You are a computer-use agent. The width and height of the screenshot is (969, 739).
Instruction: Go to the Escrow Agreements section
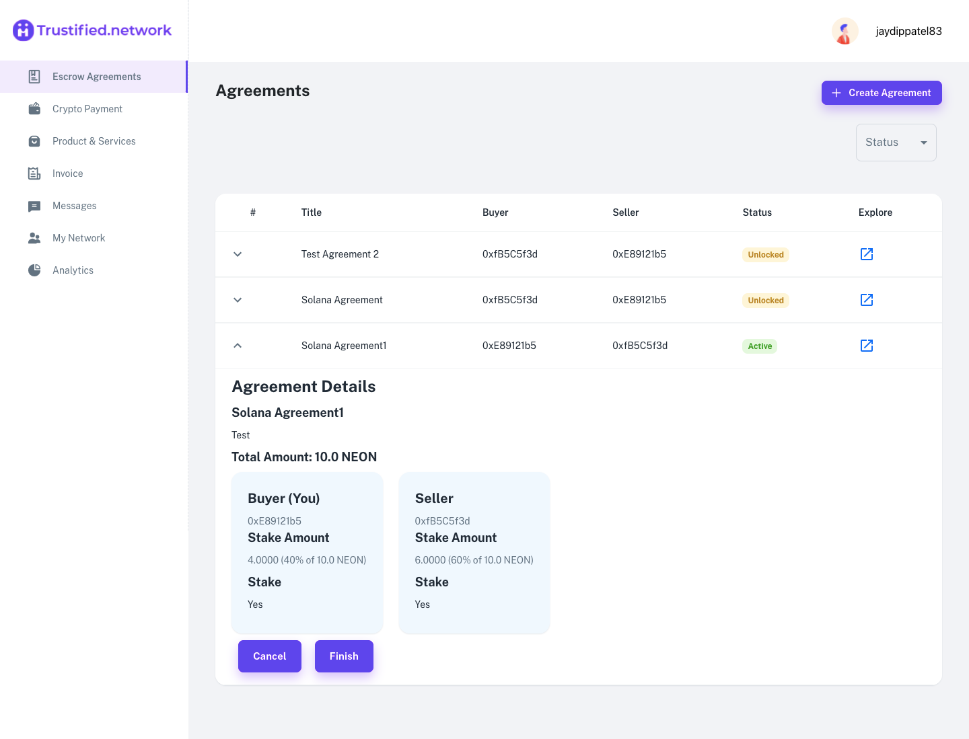pyautogui.click(x=96, y=76)
